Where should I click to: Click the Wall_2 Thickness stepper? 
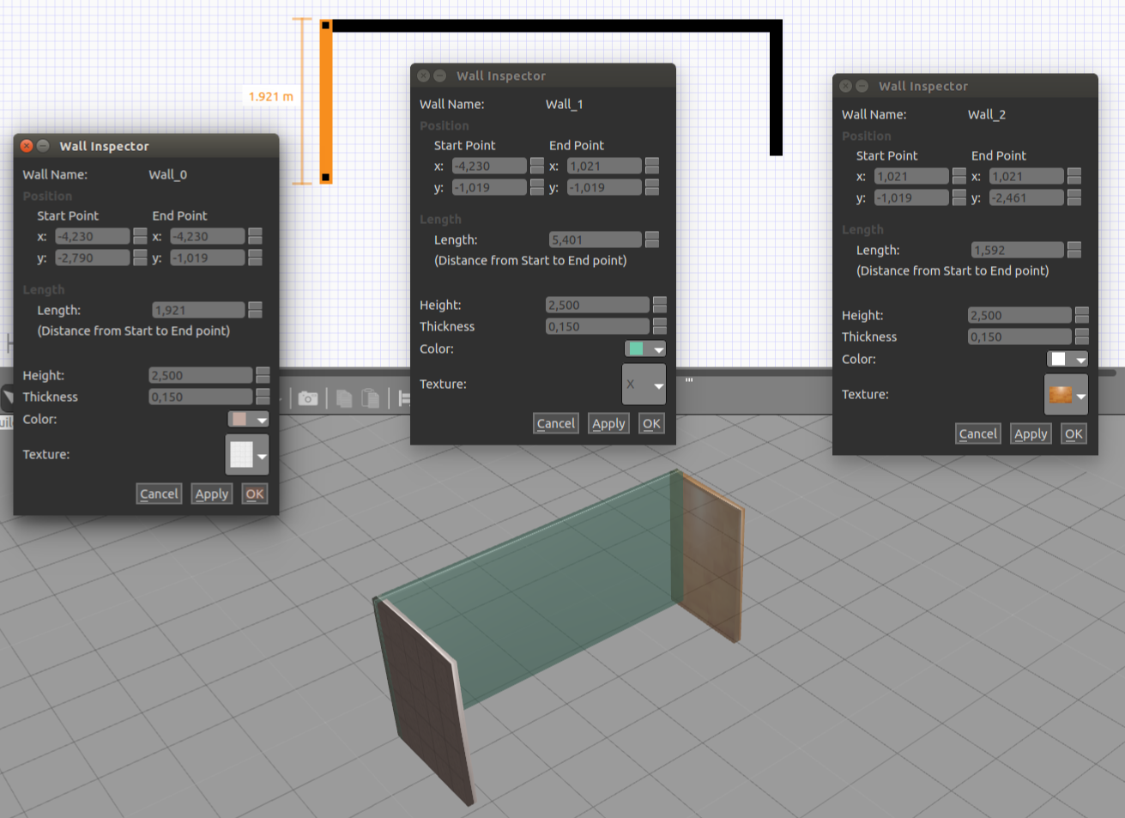click(x=1081, y=336)
